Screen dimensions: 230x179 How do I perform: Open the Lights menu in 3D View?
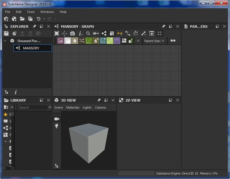click(87, 107)
